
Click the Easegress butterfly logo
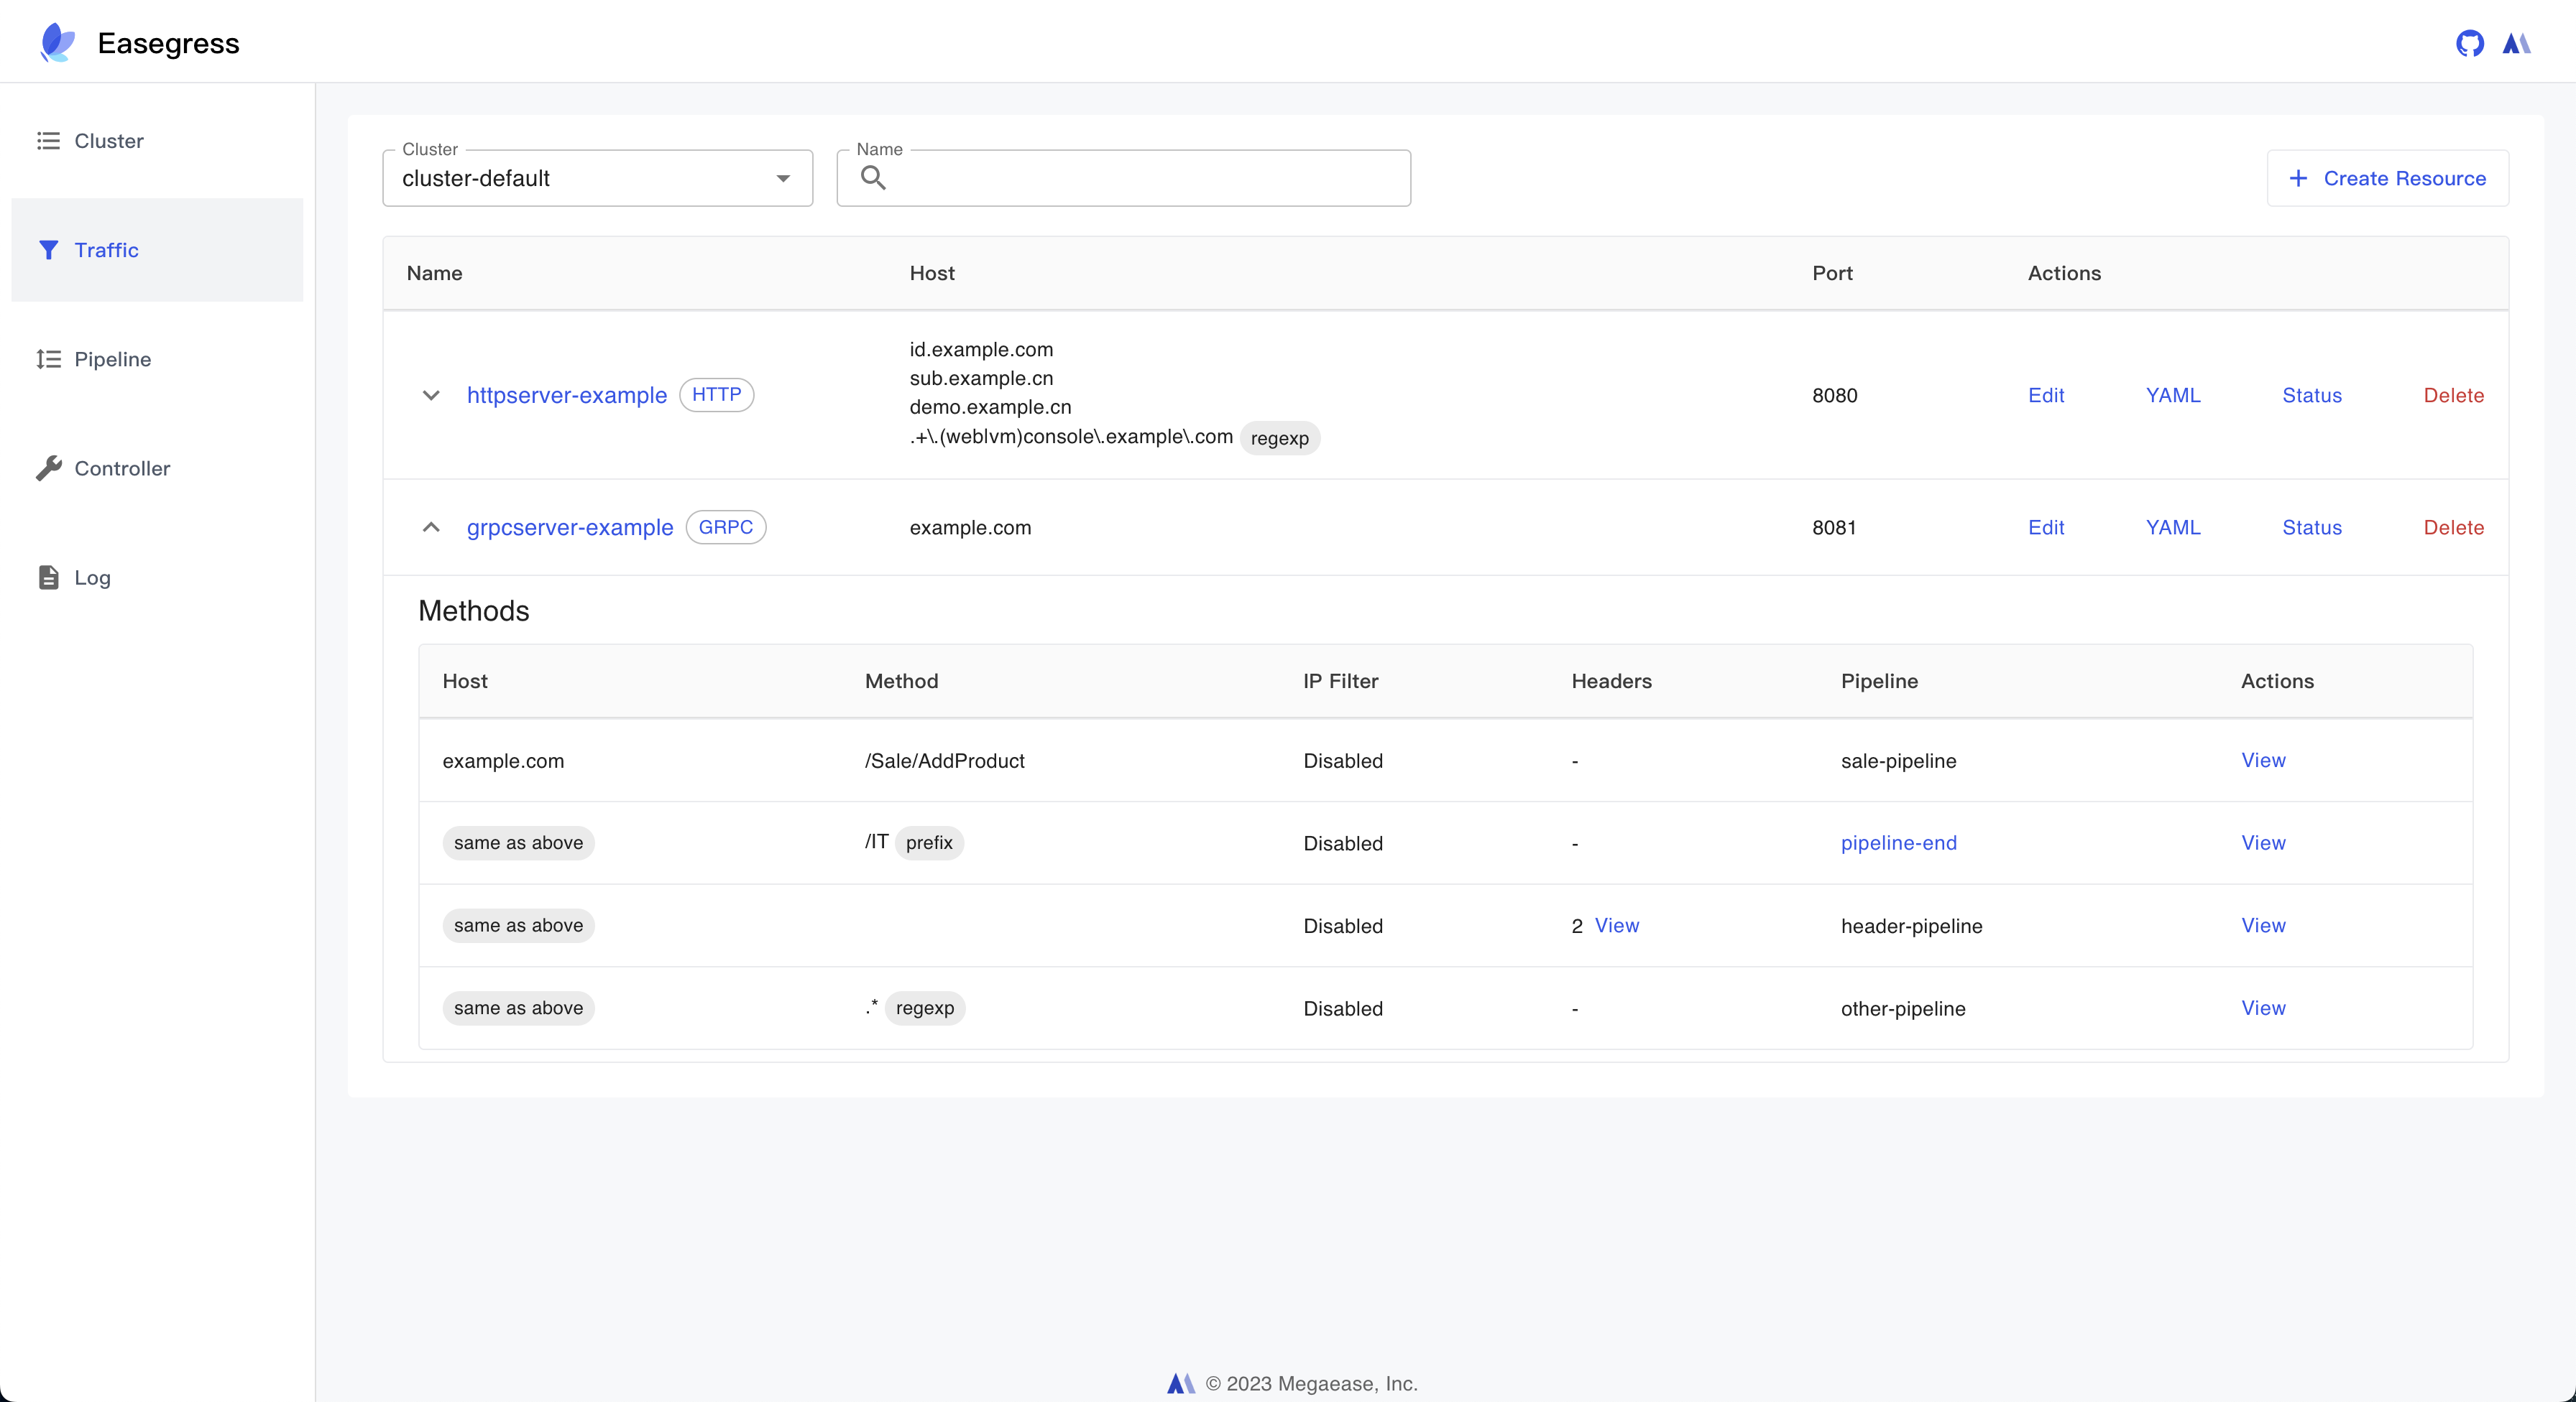[57, 43]
